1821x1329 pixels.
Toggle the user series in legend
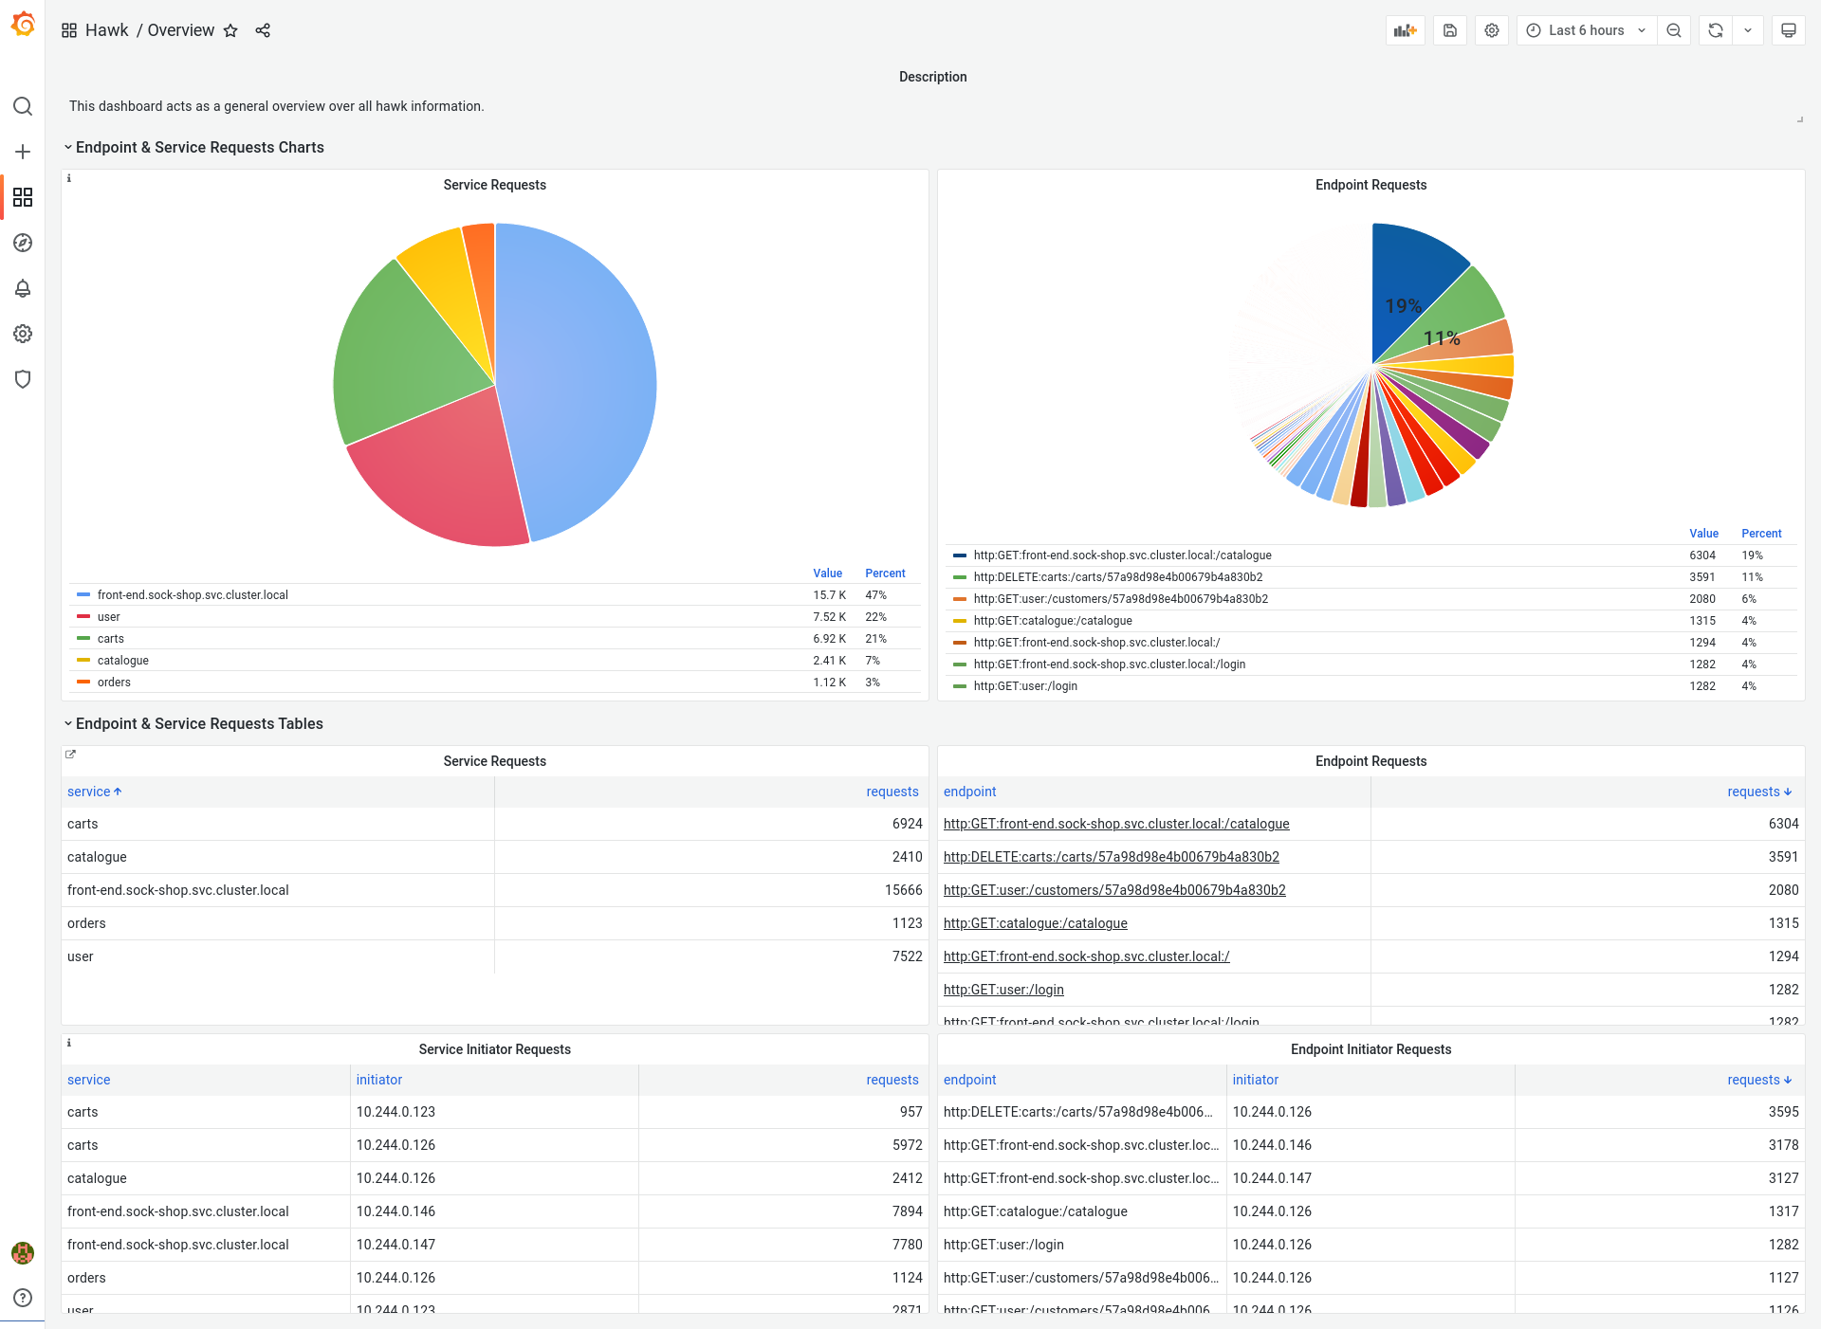tap(109, 617)
